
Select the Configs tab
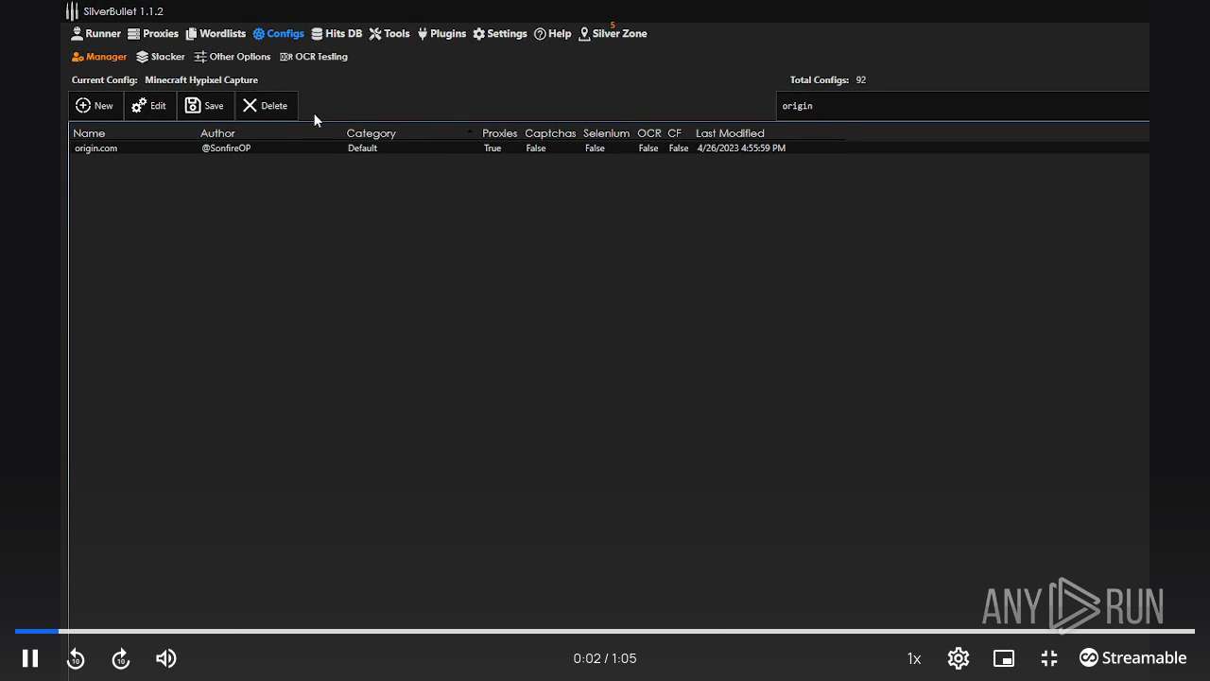tap(278, 33)
